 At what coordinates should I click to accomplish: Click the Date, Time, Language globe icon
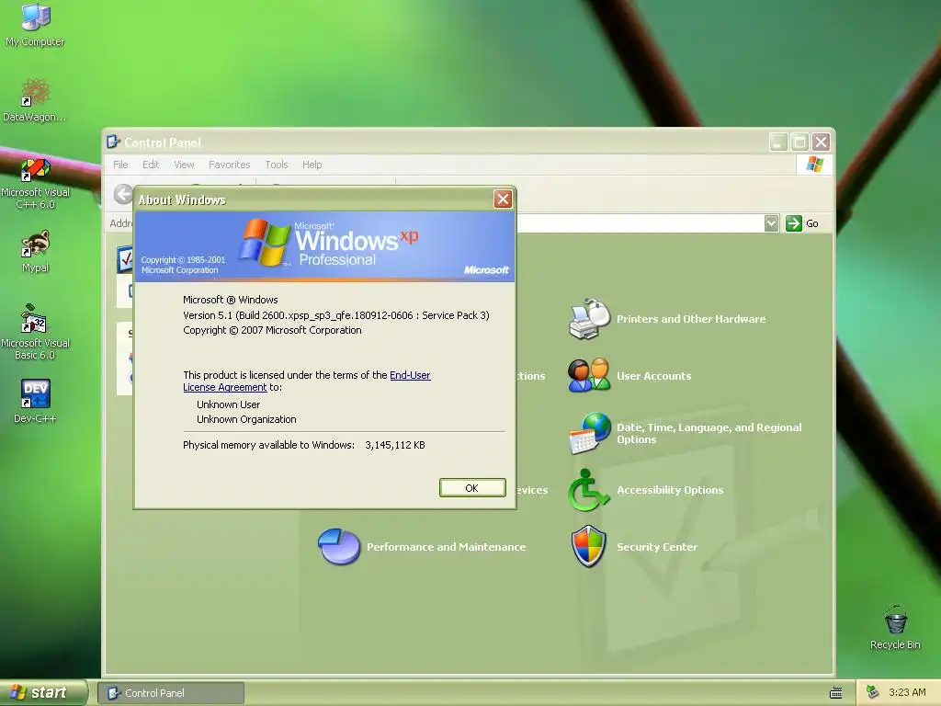coord(589,433)
